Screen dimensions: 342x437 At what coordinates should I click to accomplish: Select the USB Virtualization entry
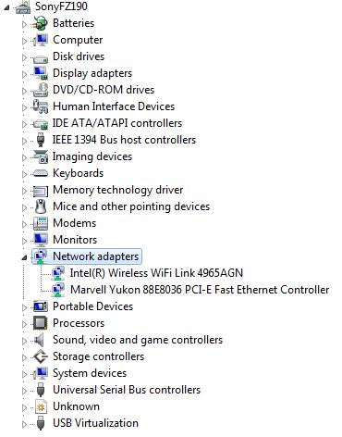pos(95,423)
